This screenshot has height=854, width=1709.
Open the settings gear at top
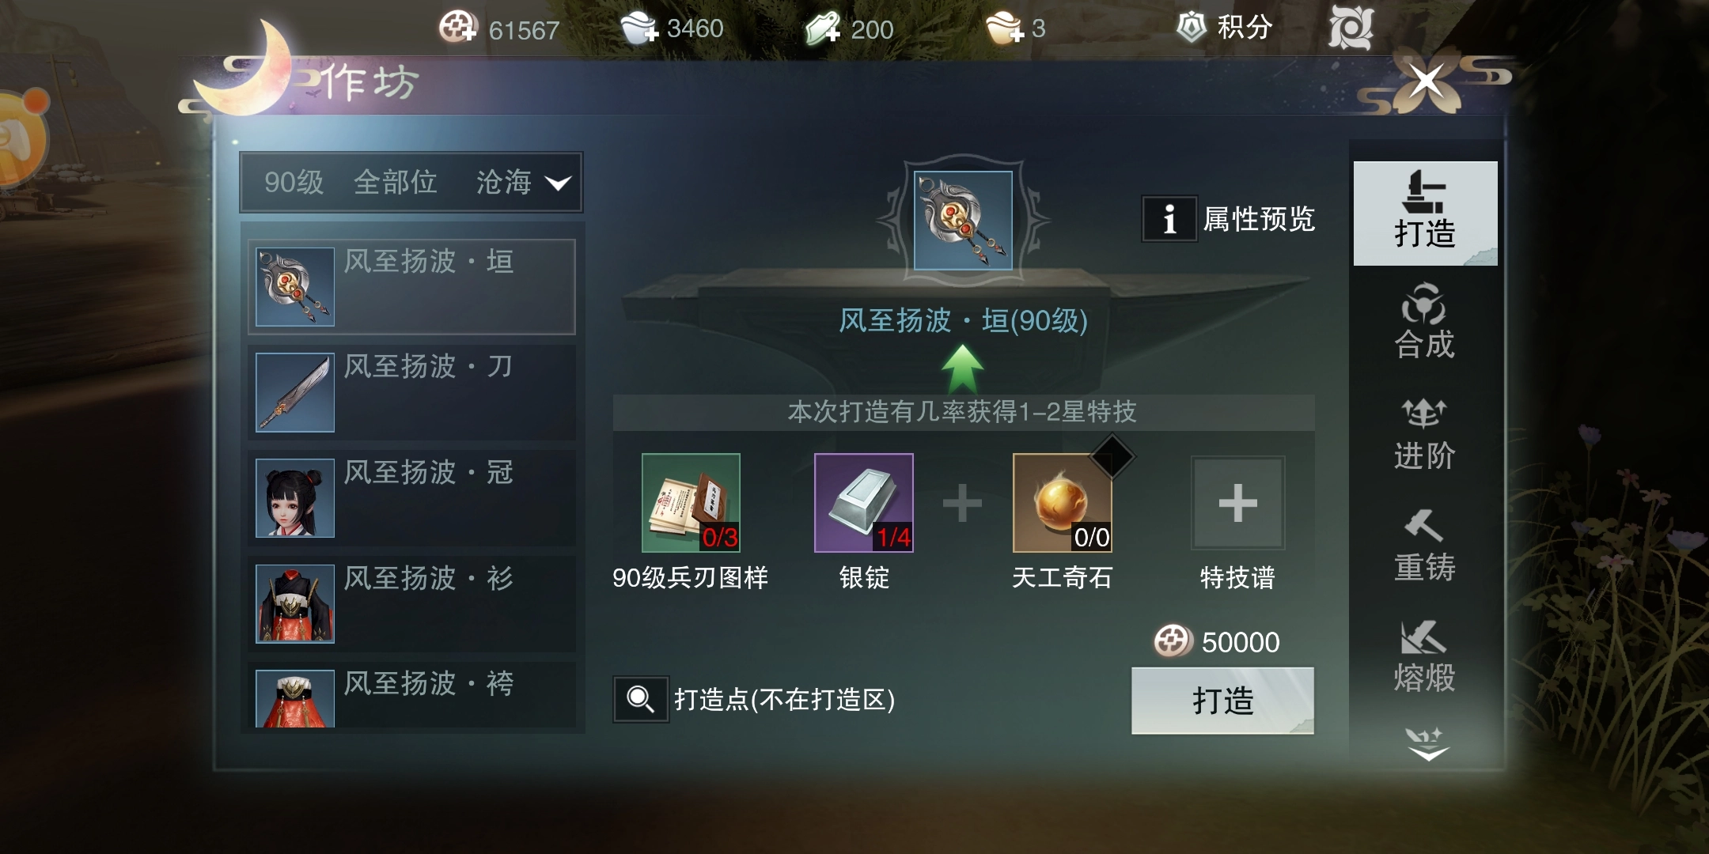tap(1351, 28)
